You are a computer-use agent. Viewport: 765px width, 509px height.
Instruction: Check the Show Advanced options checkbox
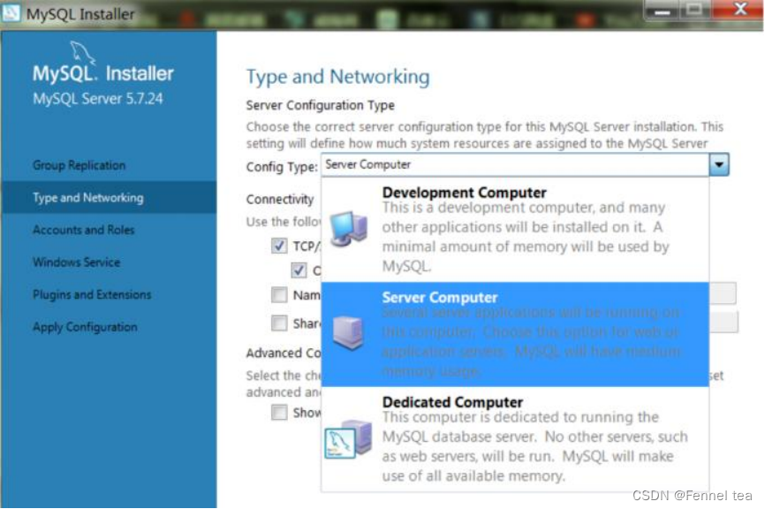coord(279,413)
